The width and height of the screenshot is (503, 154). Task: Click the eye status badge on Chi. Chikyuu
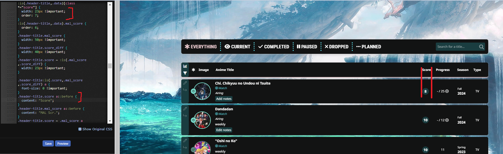[193, 91]
